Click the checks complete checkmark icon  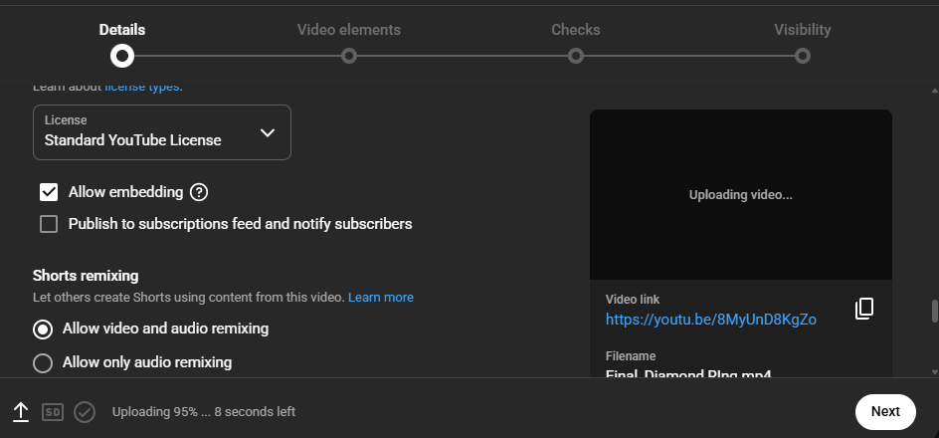point(85,412)
